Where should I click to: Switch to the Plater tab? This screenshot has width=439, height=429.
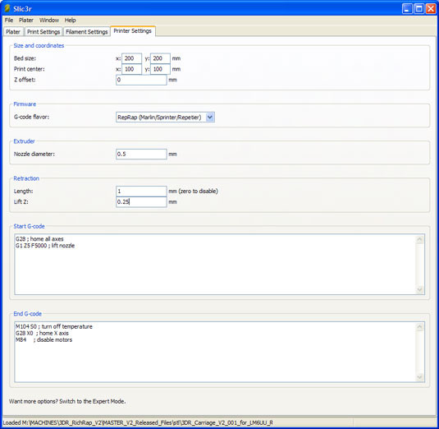[x=13, y=32]
